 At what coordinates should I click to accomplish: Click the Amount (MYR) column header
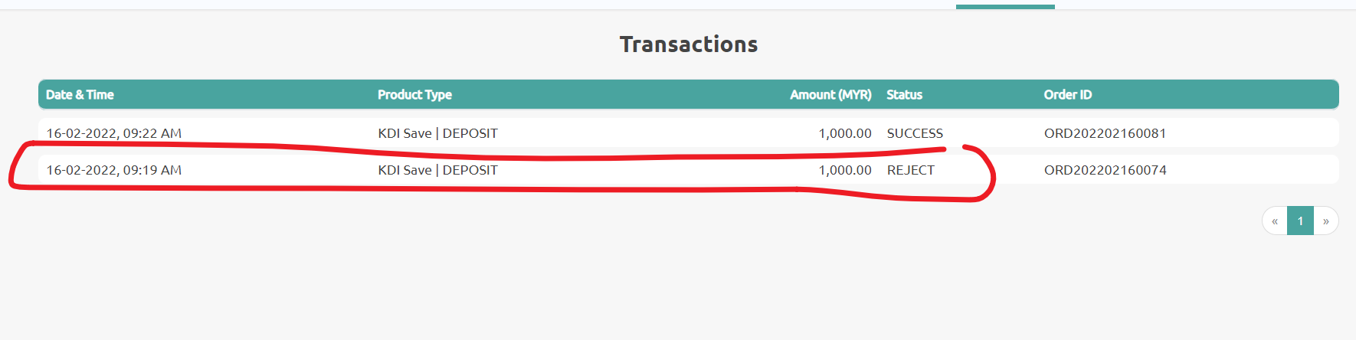[830, 95]
